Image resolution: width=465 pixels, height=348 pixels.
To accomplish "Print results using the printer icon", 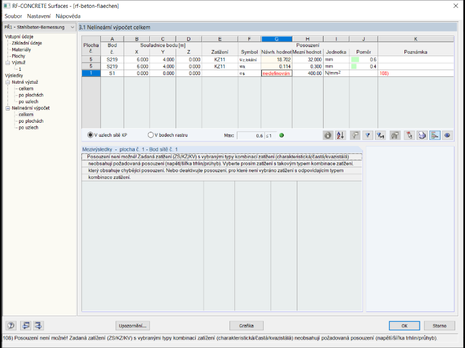I will click(422, 136).
